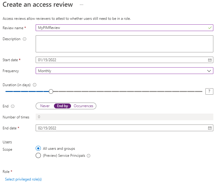Click the Duration (in days) info icon
The width and height of the screenshot is (217, 186).
coord(34,85)
